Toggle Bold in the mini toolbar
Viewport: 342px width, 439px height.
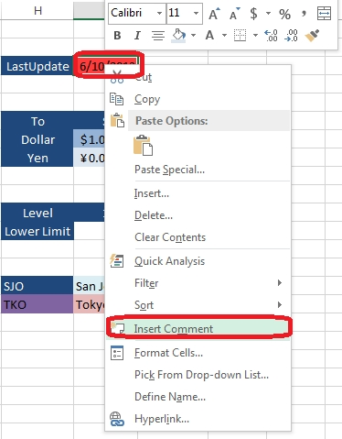[x=117, y=36]
